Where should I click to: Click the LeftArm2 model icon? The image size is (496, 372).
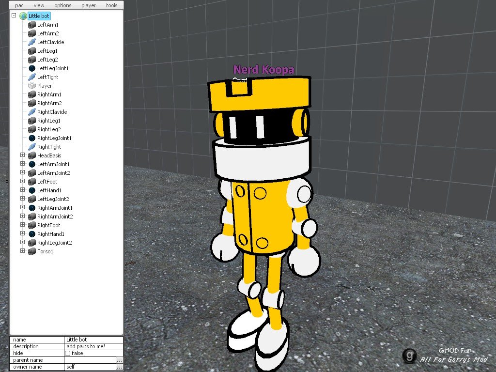(31, 33)
